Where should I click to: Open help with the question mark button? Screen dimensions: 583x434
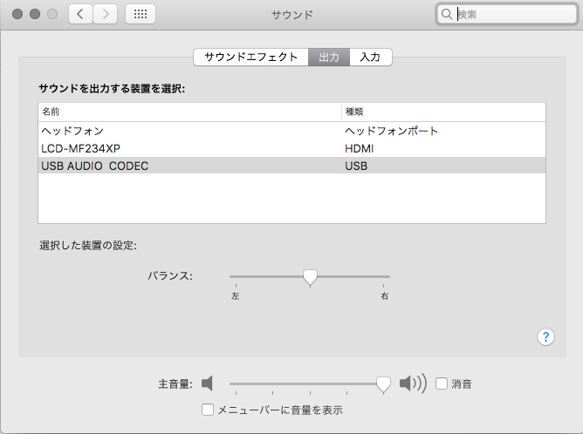click(545, 336)
